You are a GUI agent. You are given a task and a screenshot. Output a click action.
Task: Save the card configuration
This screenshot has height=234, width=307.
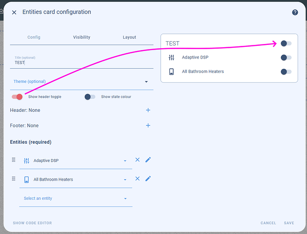(x=289, y=223)
